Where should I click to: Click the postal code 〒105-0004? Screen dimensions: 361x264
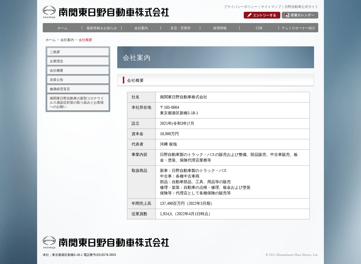(170, 108)
